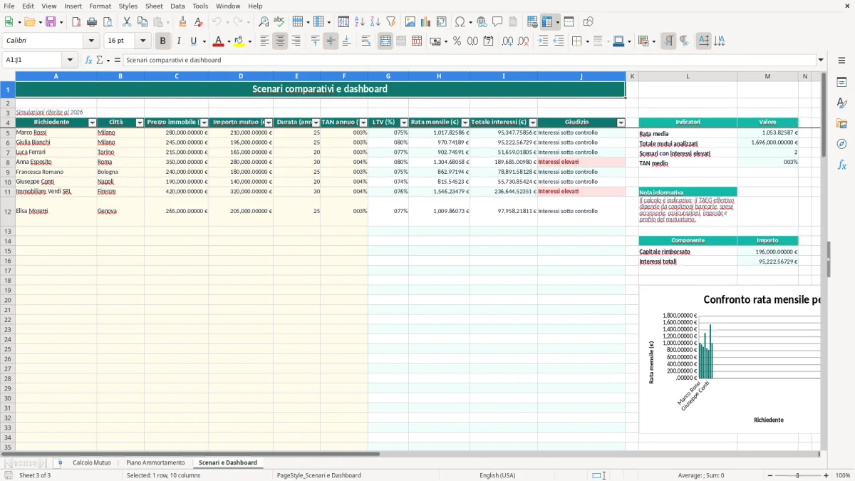This screenshot has width=855, height=481.
Task: Adjust the zoom slider handle
Action: click(x=797, y=475)
